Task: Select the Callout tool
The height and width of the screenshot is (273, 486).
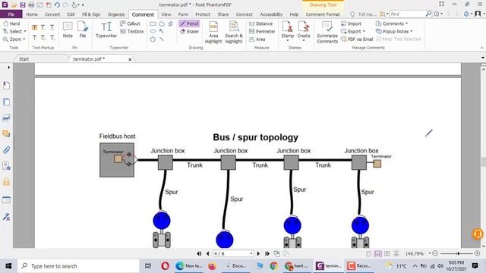Action: tap(130, 24)
